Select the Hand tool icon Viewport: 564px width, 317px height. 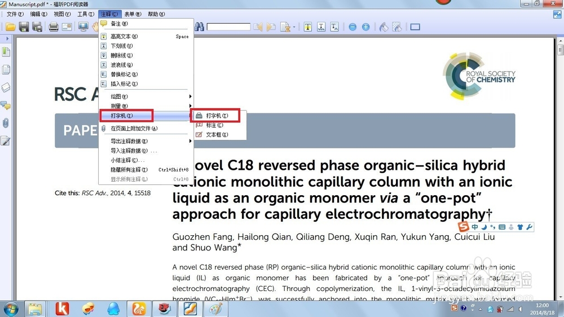coord(95,27)
